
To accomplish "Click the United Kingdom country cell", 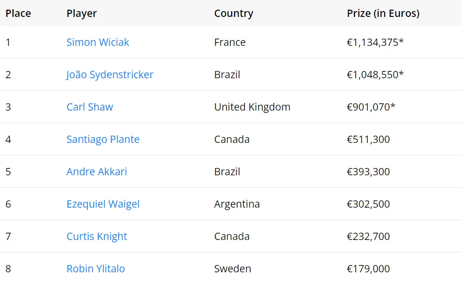I will (252, 107).
